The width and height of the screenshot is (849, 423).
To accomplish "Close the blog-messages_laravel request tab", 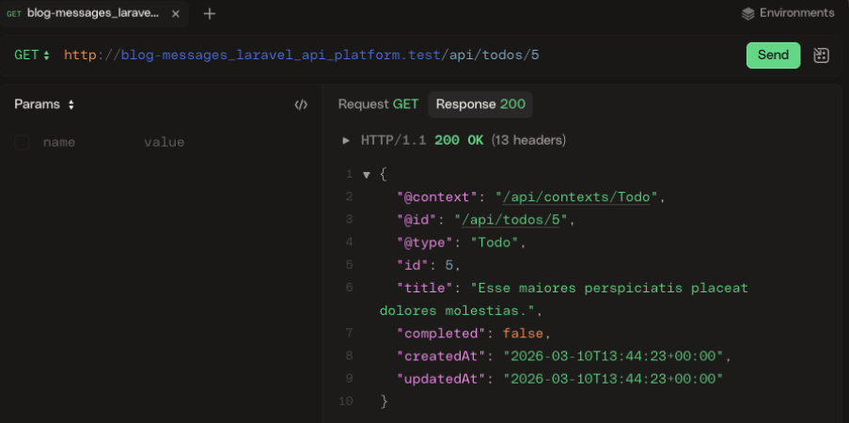I will pos(176,14).
